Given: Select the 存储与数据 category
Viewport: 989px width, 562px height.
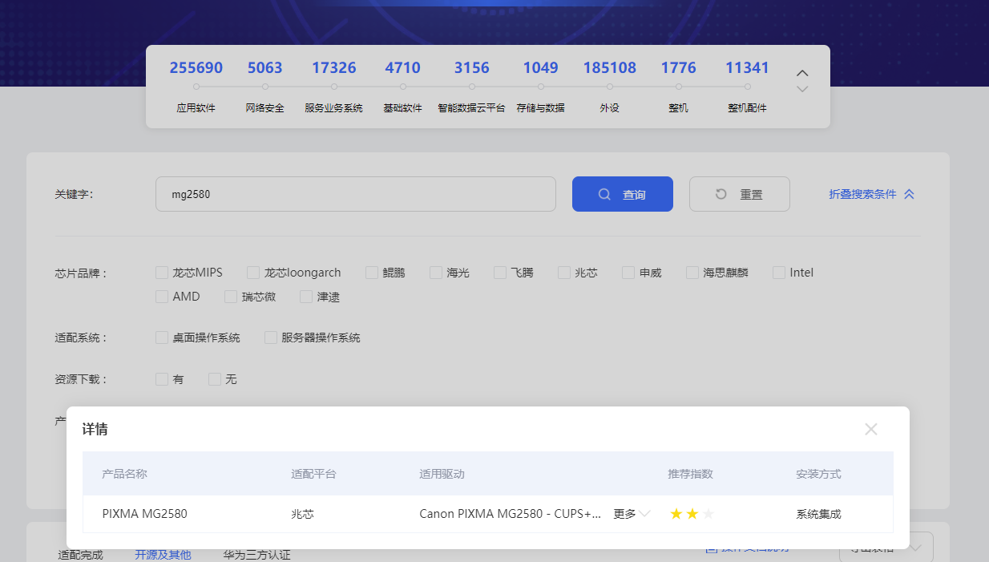Looking at the screenshot, I should (541, 107).
